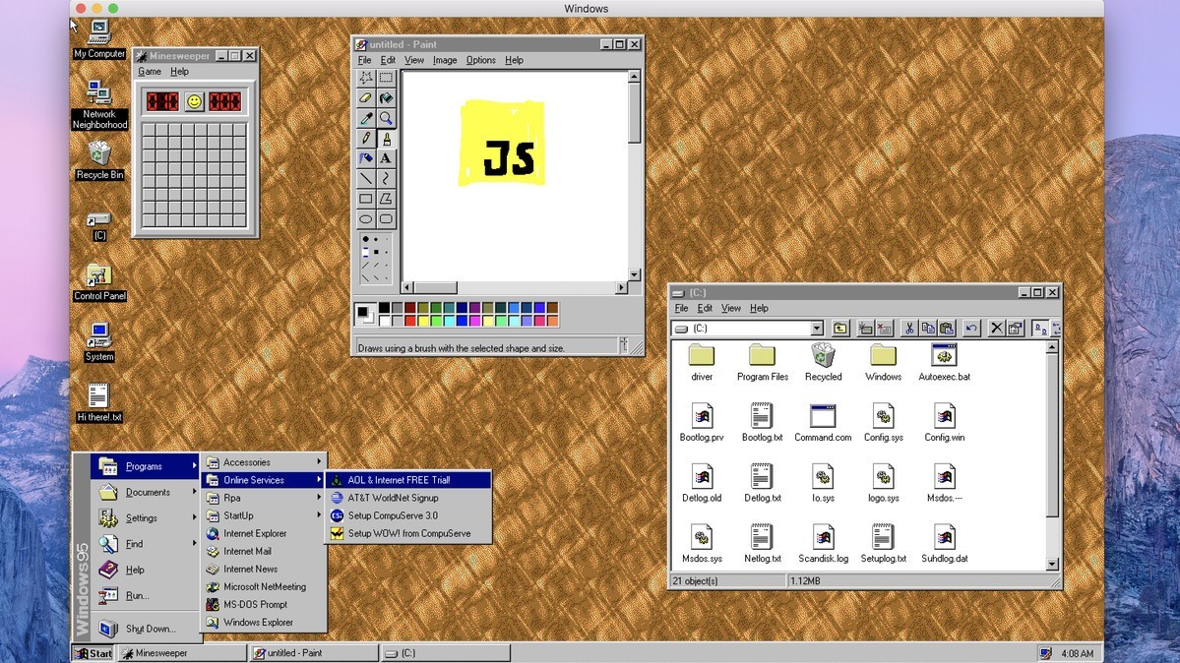
Task: Expand the StartUp submenu
Action: click(x=264, y=515)
